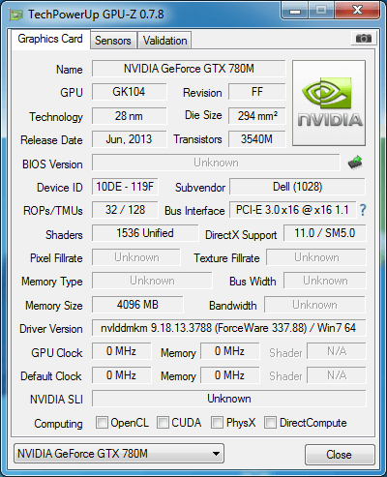The width and height of the screenshot is (387, 477).
Task: Click Memory field in GPU Clock row
Action: pos(230,351)
